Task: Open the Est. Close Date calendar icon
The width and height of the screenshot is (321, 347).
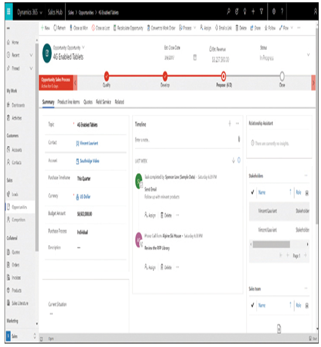Action: 195,58
